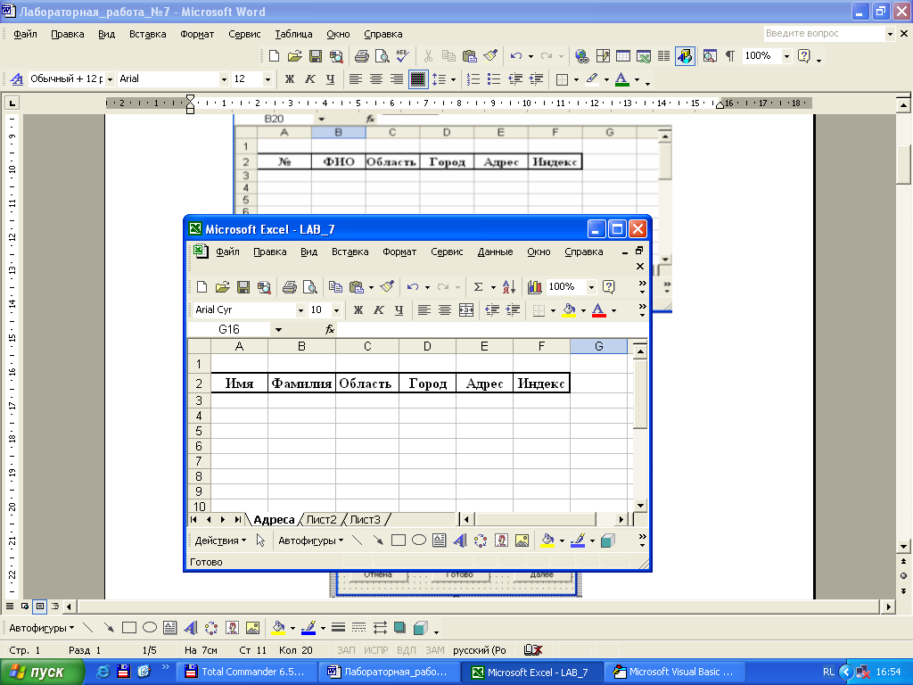Open Word style dropdown arrow
Viewport: 913px width, 685px height.
[110, 78]
